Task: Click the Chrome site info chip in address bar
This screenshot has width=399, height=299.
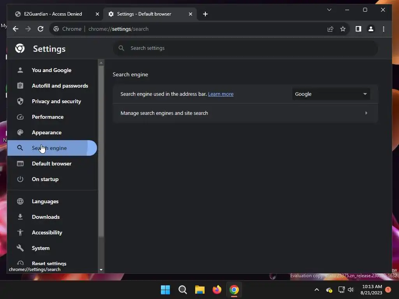Action: coord(67,29)
